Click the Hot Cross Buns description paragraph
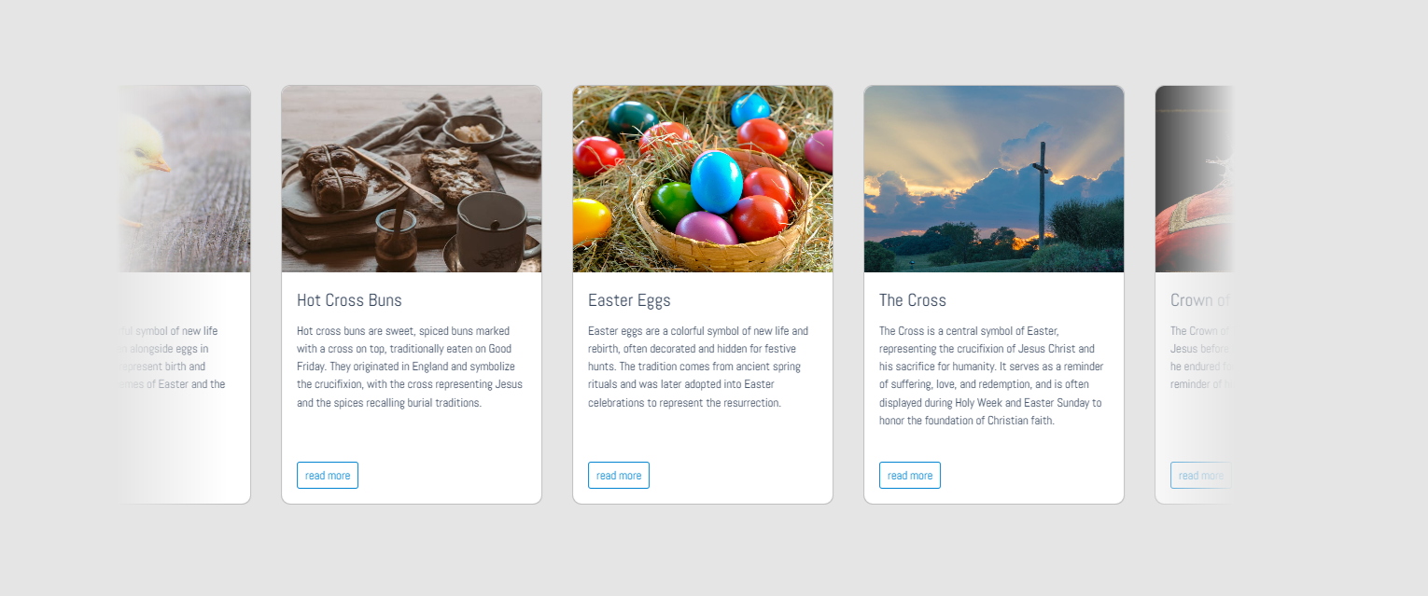The height and width of the screenshot is (596, 1428). pos(411,367)
